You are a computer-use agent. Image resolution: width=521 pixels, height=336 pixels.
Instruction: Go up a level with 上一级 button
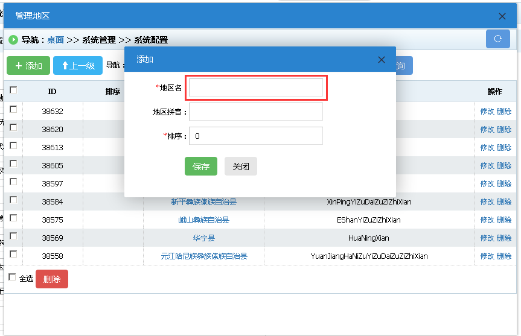78,66
